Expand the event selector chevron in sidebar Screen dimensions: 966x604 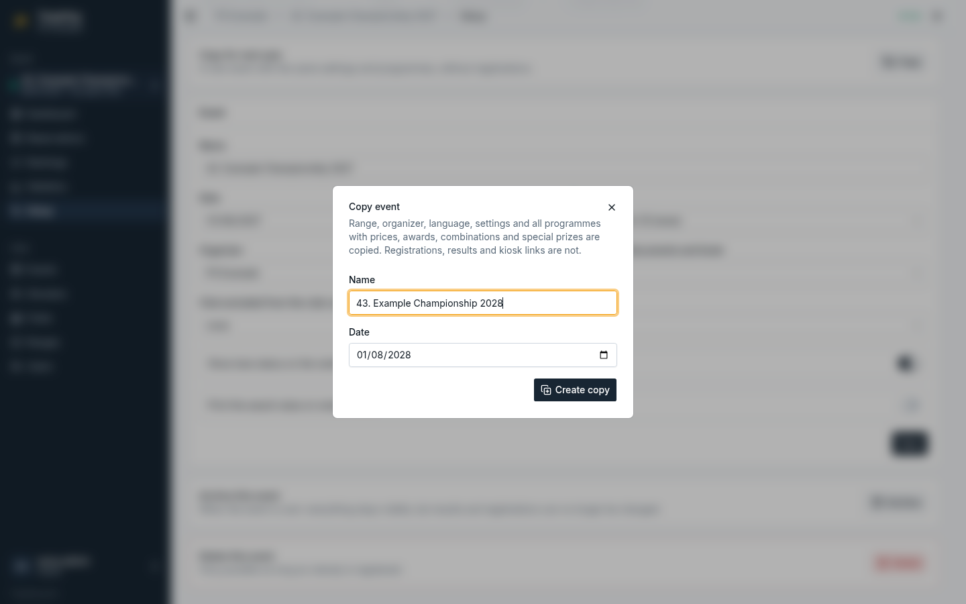154,85
